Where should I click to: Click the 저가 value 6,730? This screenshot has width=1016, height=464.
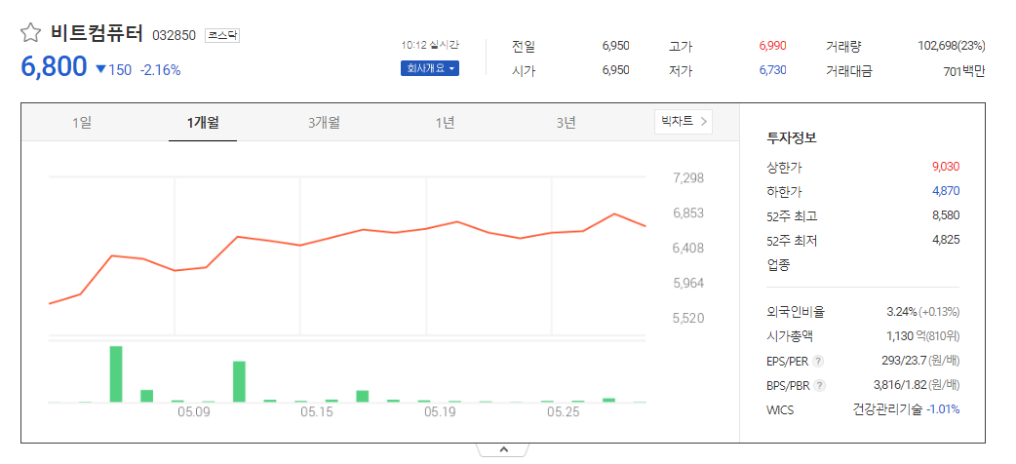(772, 70)
